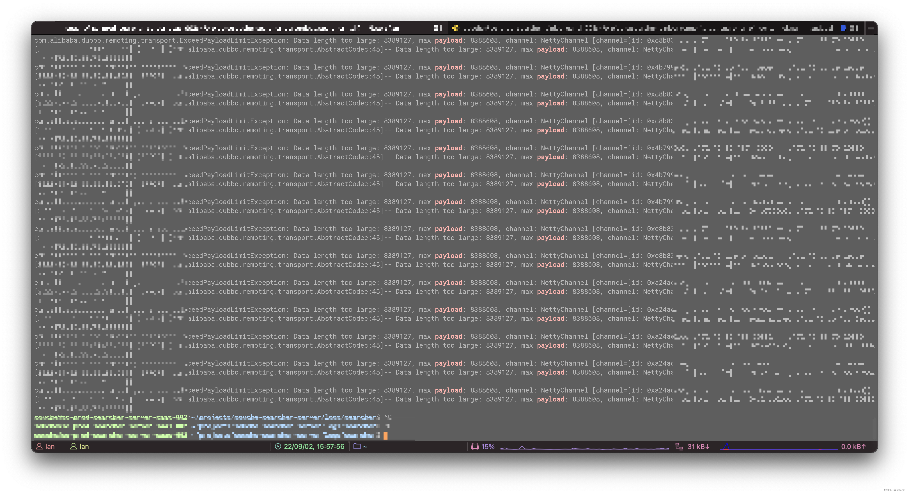Image resolution: width=909 pixels, height=494 pixels.
Task: Click the tilde directory label in status bar
Action: pos(365,446)
